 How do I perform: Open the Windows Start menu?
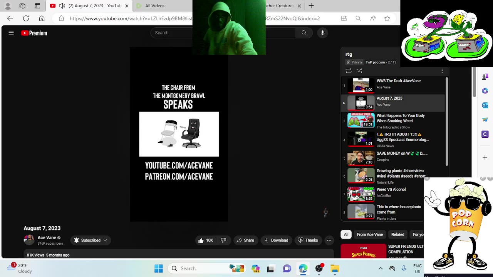[159, 269]
